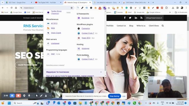Open RSS link under Miscellaneous
This screenshot has height=106, width=189.
(53, 28)
